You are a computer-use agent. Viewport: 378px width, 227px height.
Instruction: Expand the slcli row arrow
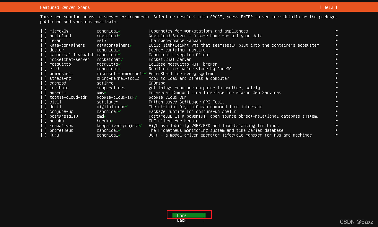[x=337, y=102]
